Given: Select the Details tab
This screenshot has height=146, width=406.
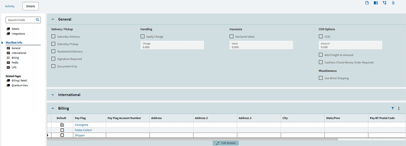Looking at the screenshot, I should pyautogui.click(x=31, y=6).
